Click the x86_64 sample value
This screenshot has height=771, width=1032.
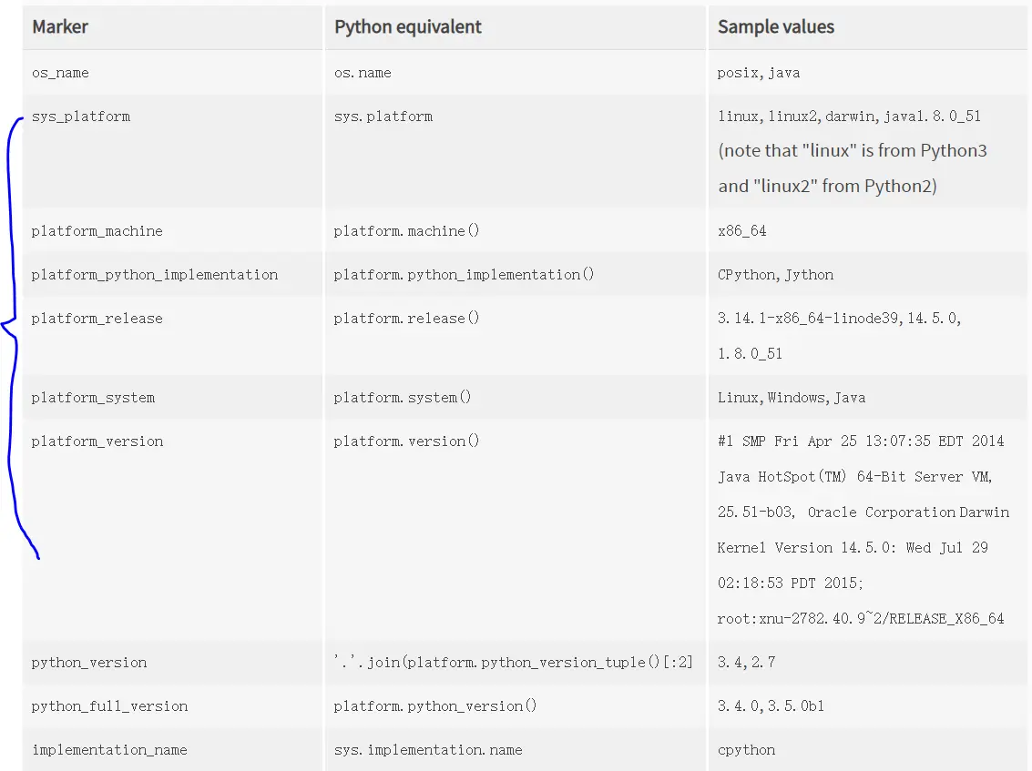[741, 231]
